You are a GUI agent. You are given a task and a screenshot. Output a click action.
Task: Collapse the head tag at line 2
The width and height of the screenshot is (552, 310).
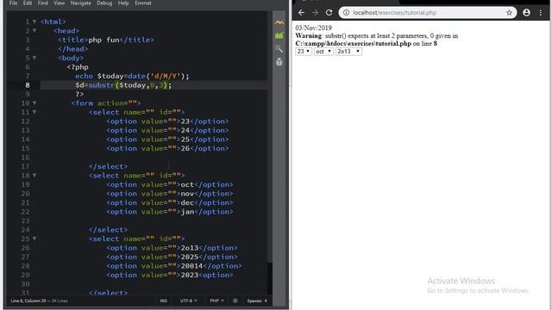34,31
